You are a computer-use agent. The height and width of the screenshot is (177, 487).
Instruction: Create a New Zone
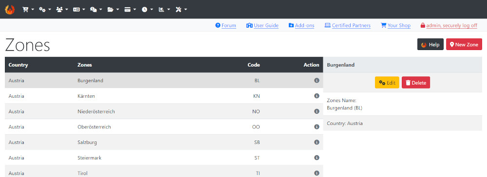click(464, 44)
